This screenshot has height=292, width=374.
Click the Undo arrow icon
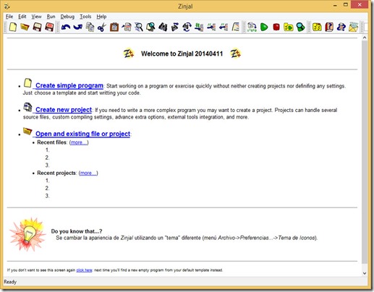[66, 27]
